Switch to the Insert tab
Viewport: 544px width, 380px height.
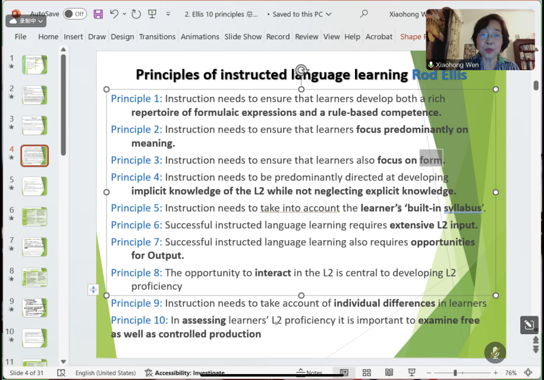[73, 36]
